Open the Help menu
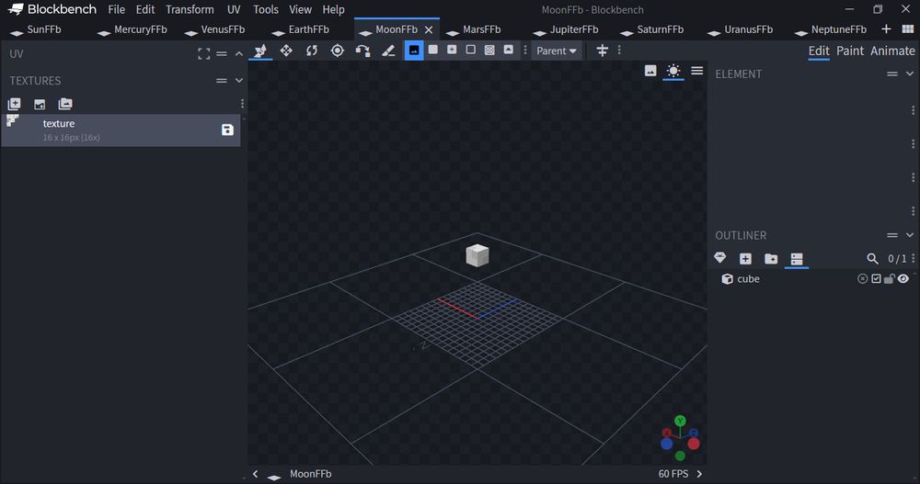920x484 pixels. click(333, 9)
